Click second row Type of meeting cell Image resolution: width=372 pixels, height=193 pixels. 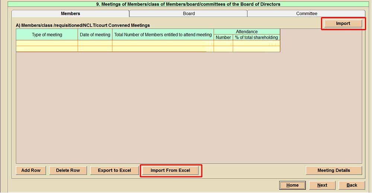click(47, 49)
